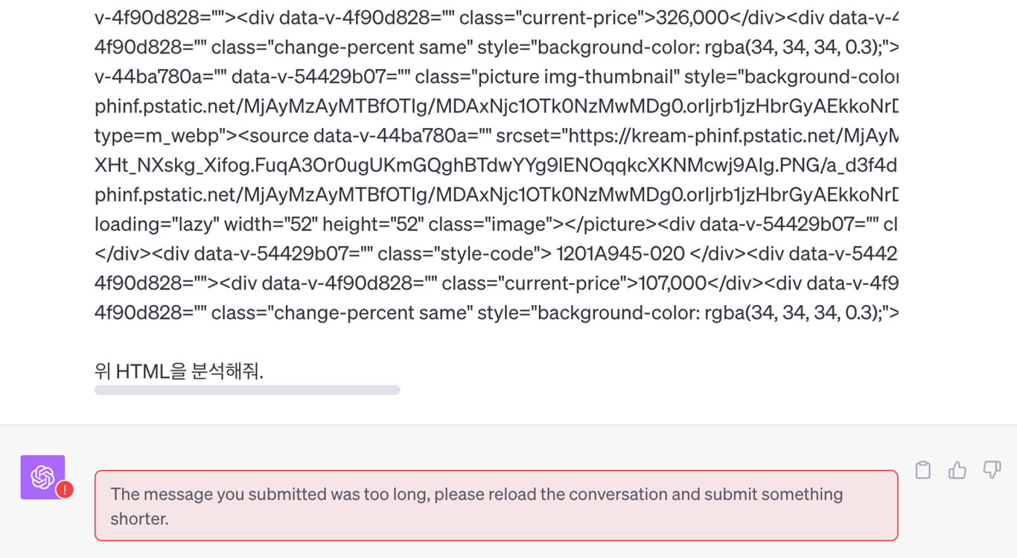This screenshot has width=1017, height=558.
Task: Click the 'picture img-thumbnail' class code line
Action: 496,77
